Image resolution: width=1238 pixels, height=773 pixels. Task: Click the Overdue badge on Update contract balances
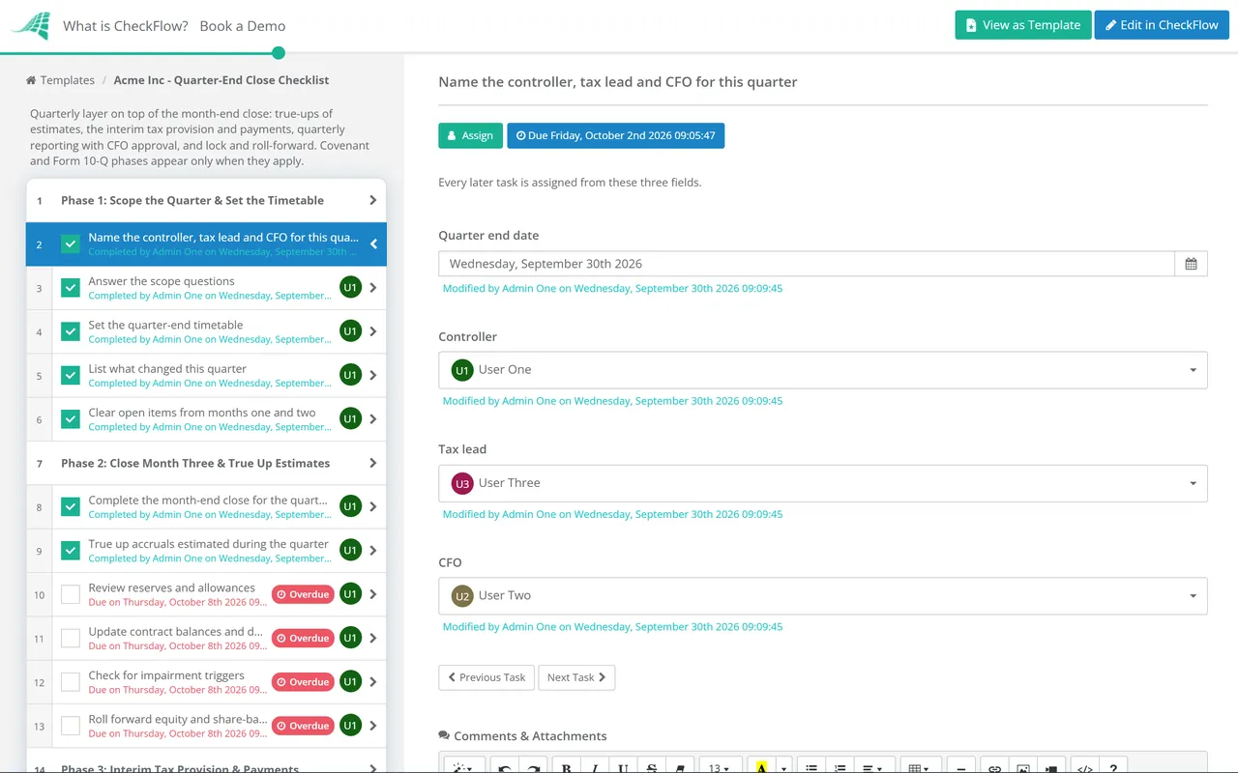303,638
